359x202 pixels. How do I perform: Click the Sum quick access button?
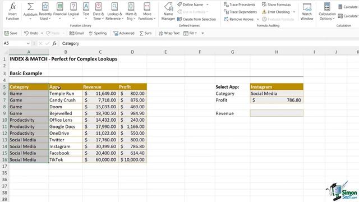click(x=145, y=33)
